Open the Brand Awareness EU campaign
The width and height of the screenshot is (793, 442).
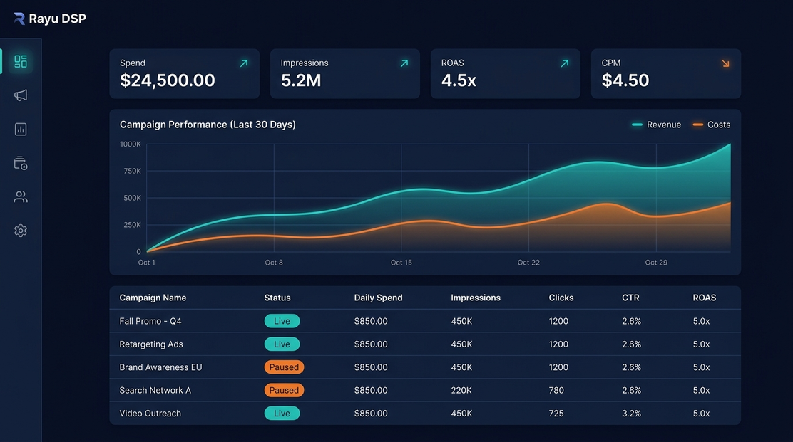(x=160, y=367)
